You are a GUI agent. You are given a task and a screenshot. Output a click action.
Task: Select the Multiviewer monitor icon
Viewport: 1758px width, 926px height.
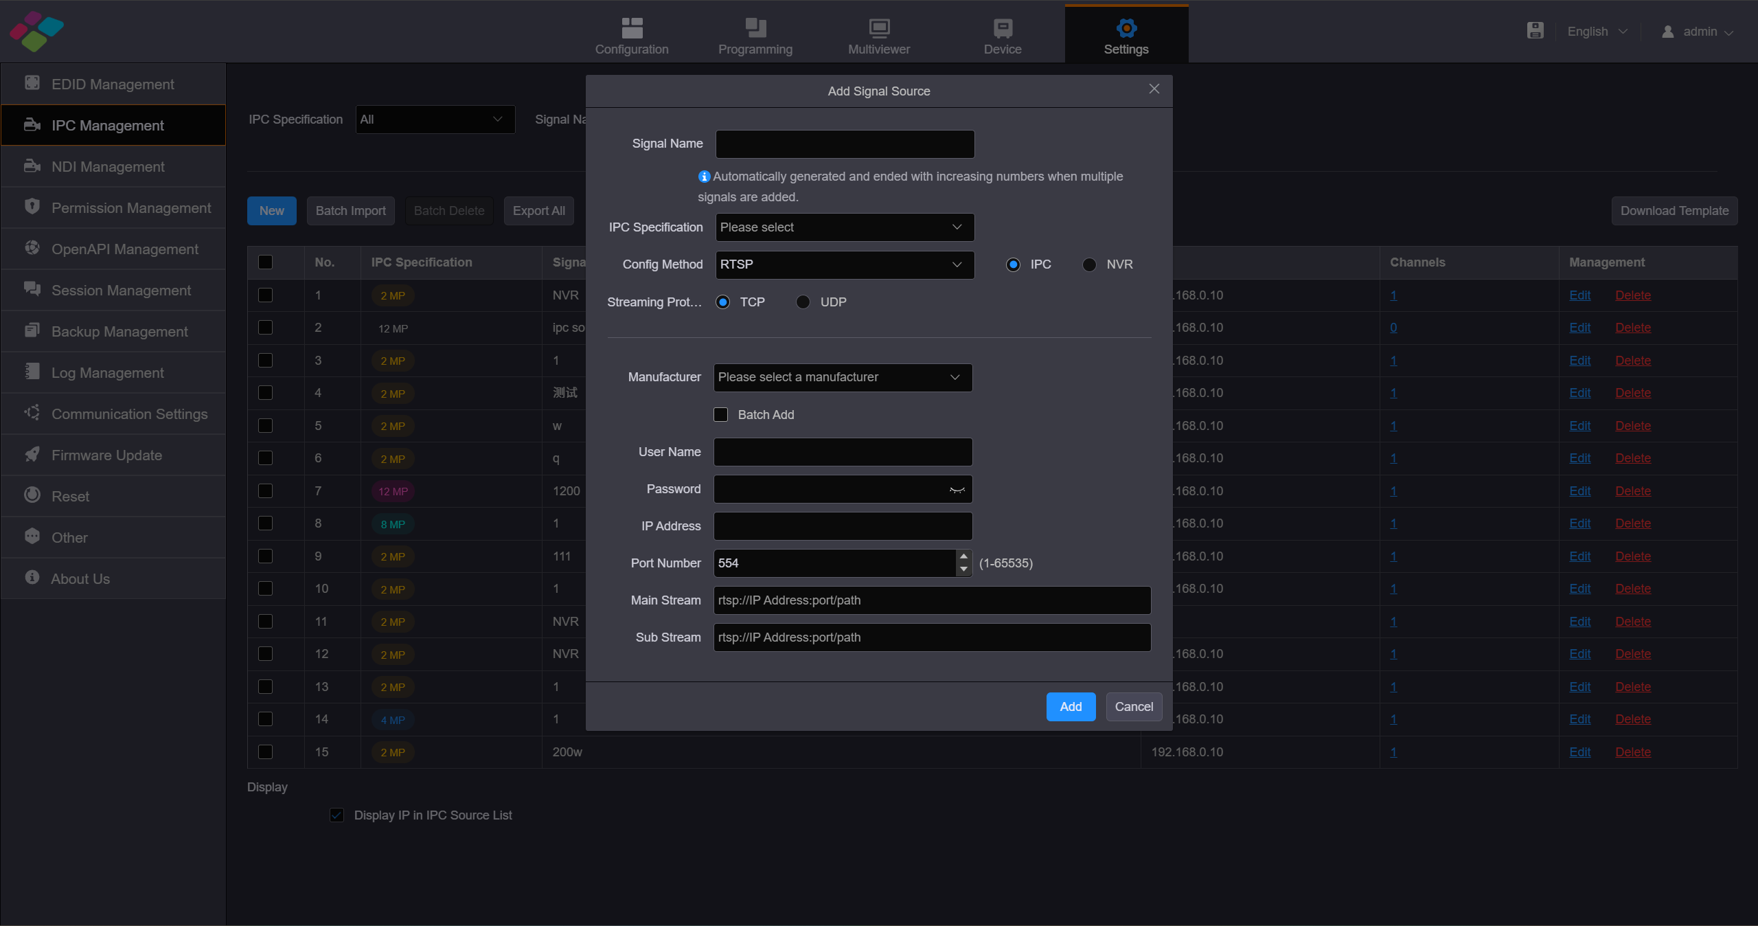pyautogui.click(x=878, y=29)
